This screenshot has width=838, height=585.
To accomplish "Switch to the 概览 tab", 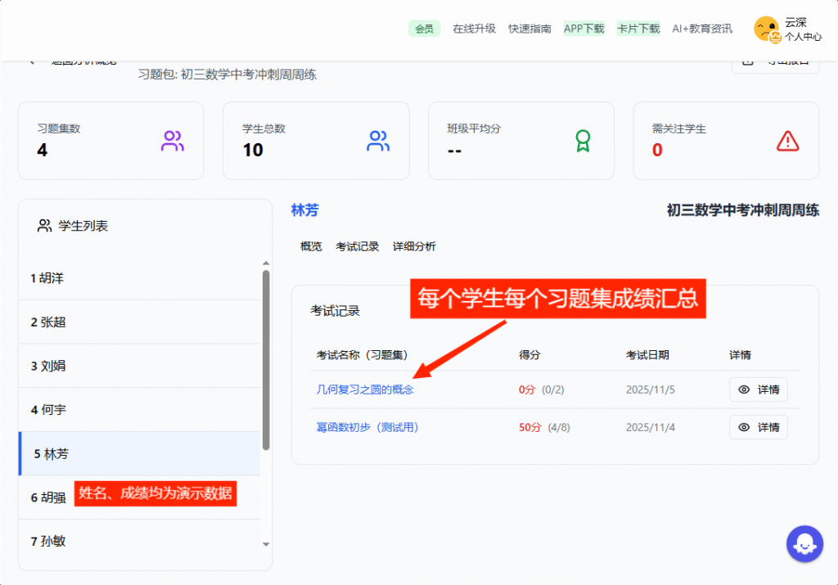I will pos(311,246).
